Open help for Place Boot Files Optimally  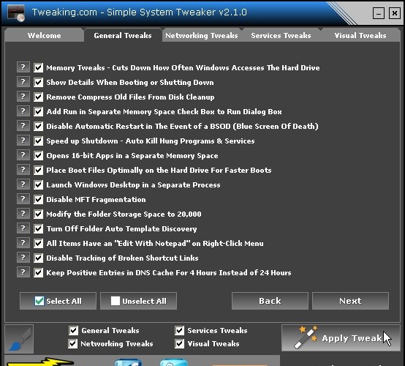tap(23, 170)
